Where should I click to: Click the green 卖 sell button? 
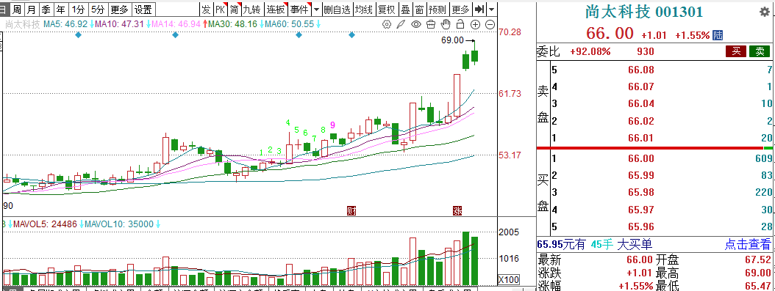click(760, 51)
